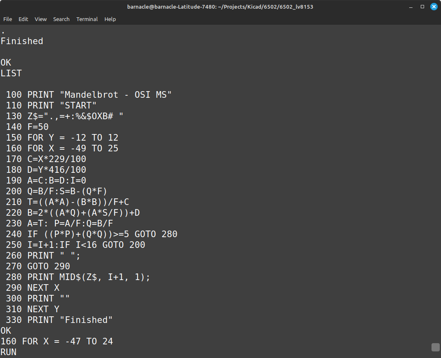Click the LIST command text
The height and width of the screenshot is (358, 441).
pyautogui.click(x=11, y=73)
